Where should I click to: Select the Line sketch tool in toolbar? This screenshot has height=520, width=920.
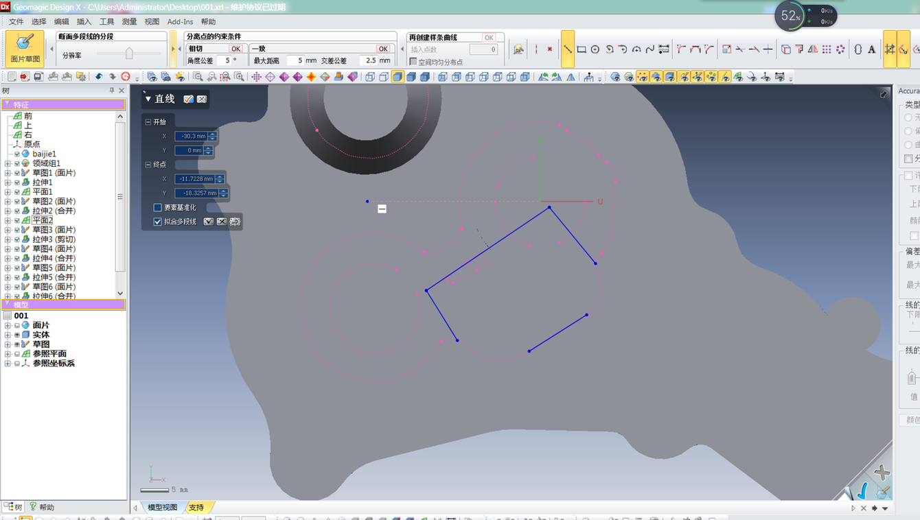[568, 49]
